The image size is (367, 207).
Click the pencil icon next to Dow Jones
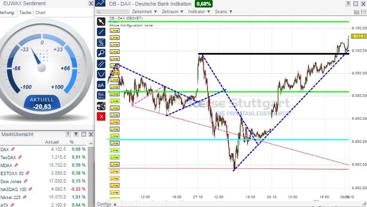coord(25,181)
